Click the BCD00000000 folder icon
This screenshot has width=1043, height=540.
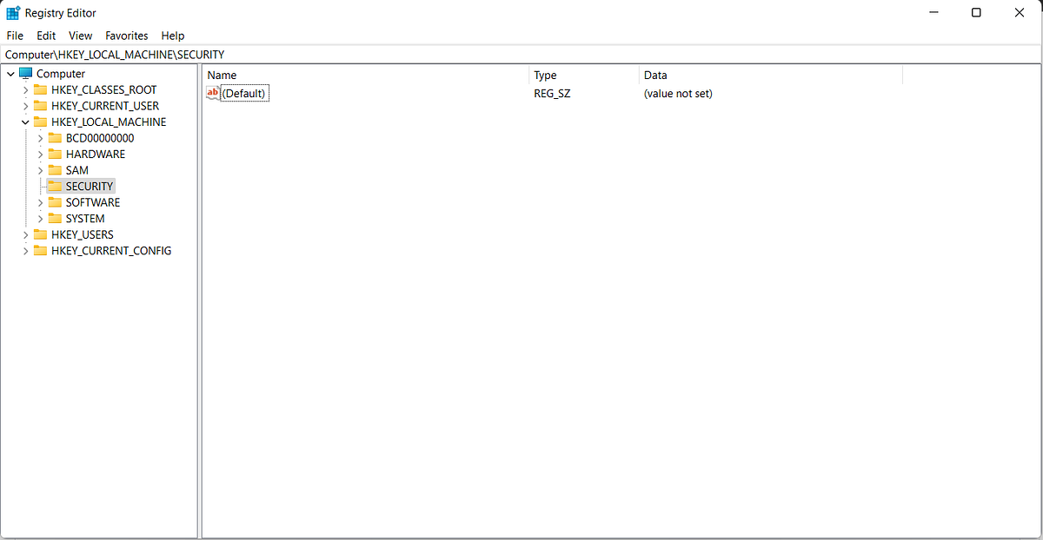pyautogui.click(x=55, y=138)
